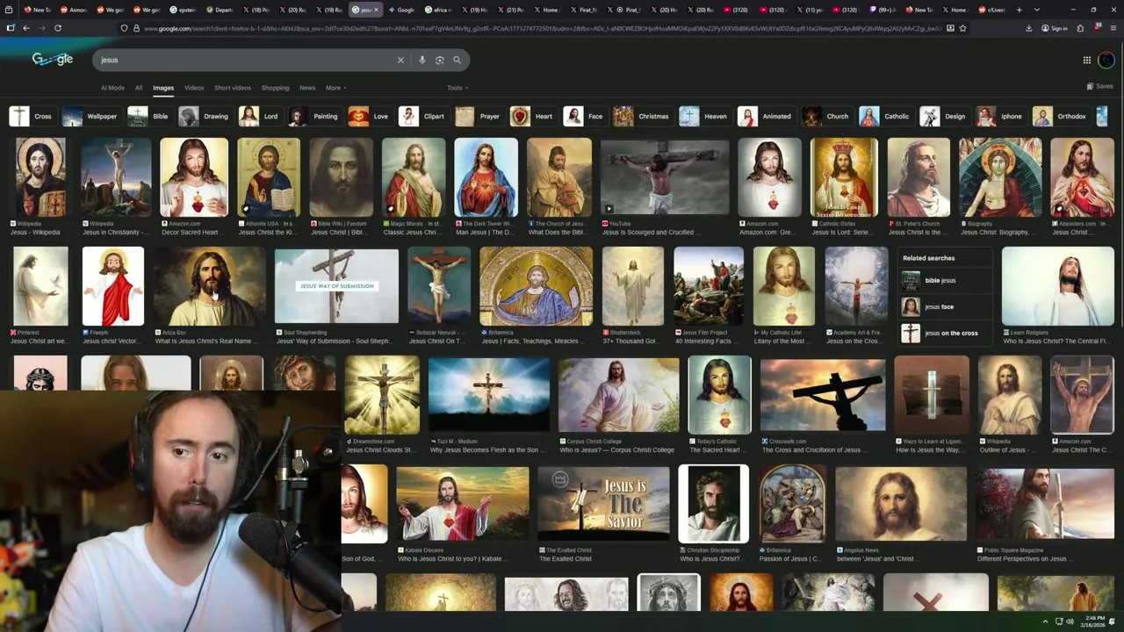The width and height of the screenshot is (1124, 632).
Task: Switch to the All results tab
Action: (139, 88)
